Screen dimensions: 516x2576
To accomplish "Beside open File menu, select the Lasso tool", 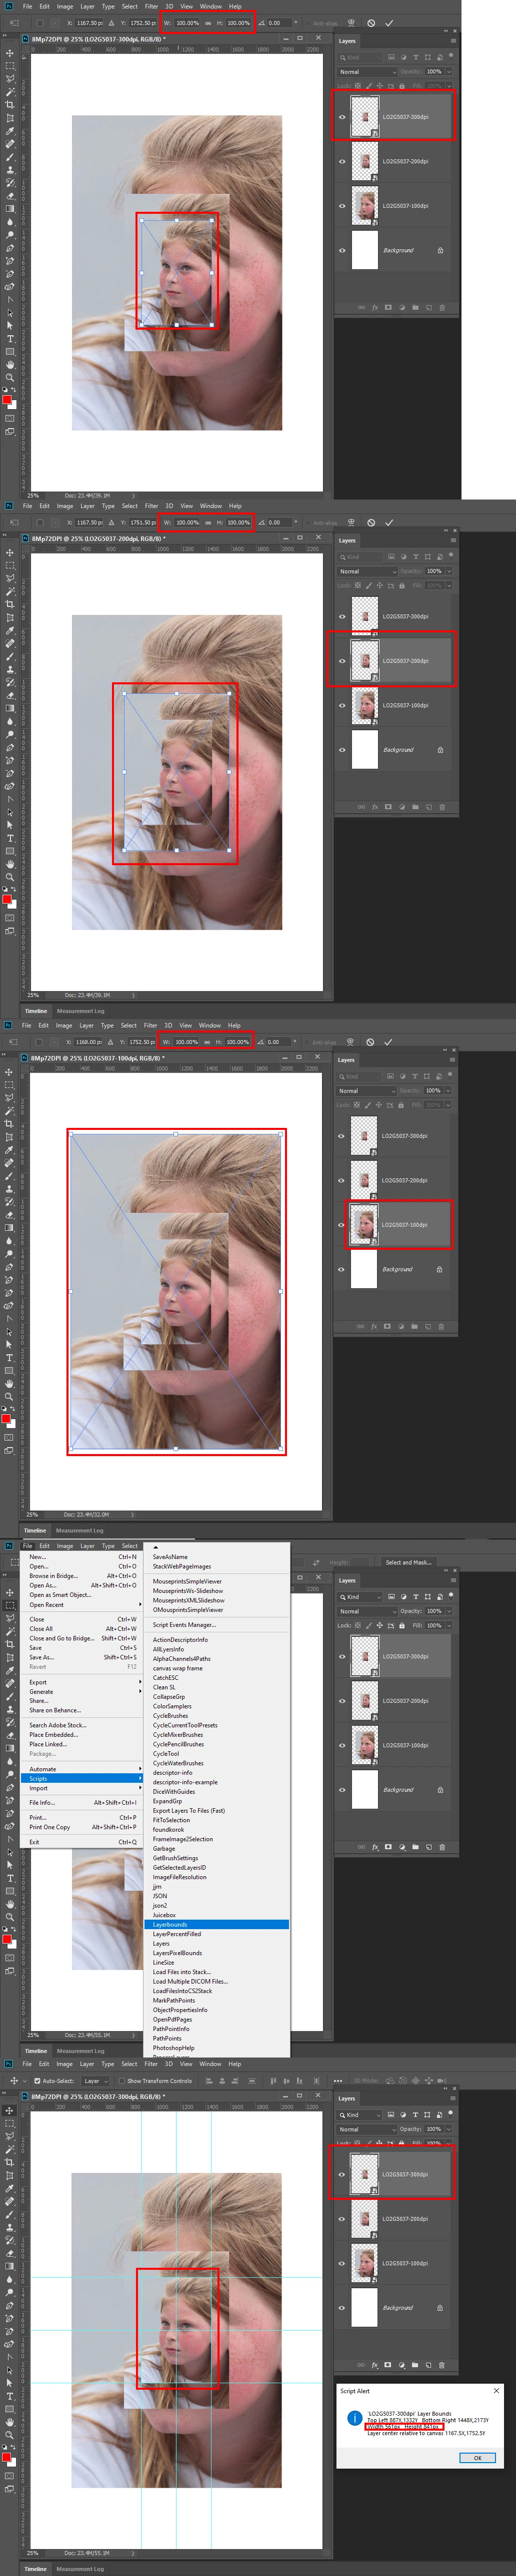I will (x=10, y=1618).
